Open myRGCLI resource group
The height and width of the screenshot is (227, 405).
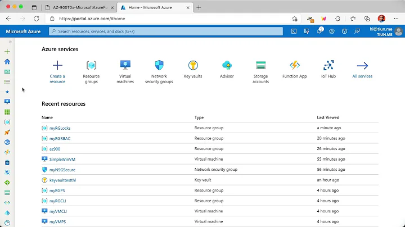coord(57,201)
